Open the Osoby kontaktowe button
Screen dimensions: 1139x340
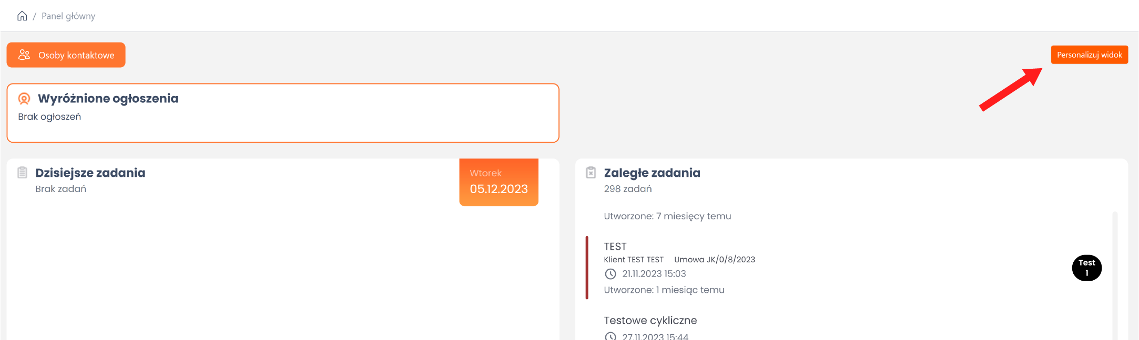click(66, 55)
